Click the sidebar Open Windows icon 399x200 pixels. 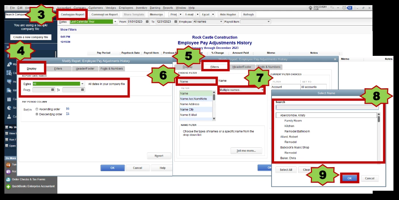7,146
